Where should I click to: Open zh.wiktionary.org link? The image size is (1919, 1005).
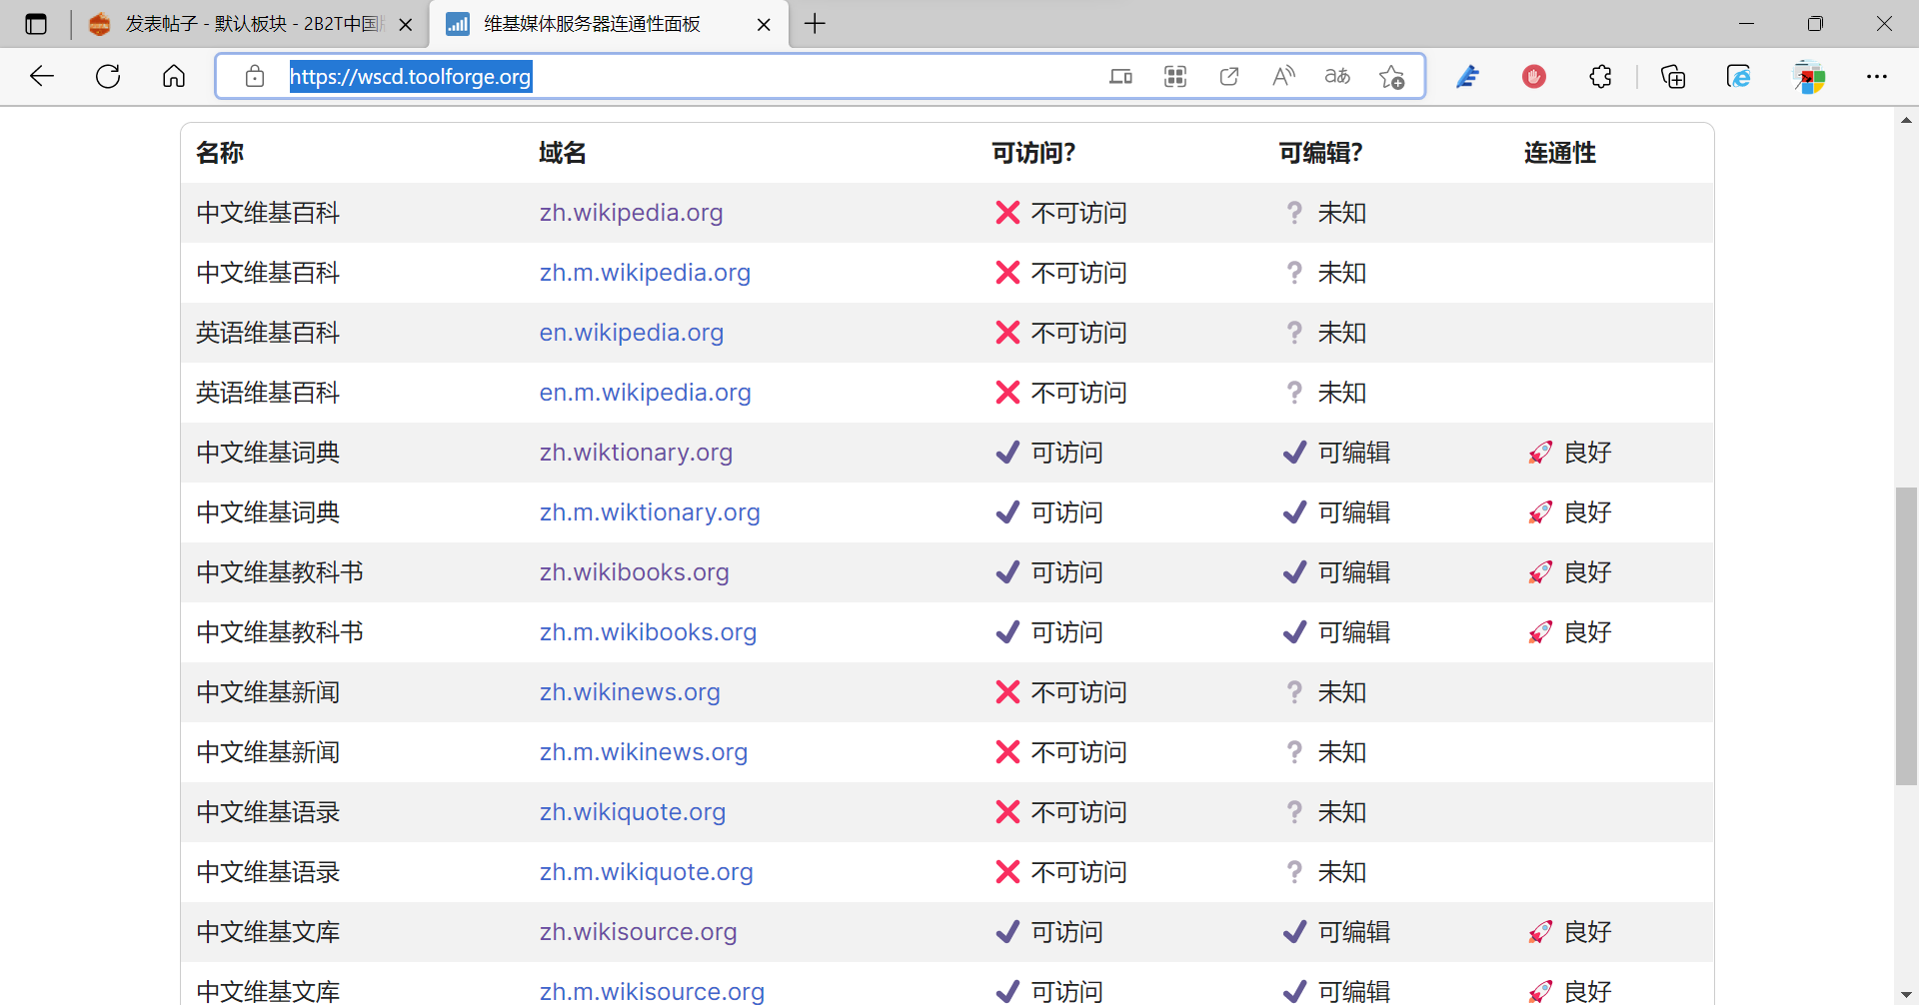click(636, 453)
